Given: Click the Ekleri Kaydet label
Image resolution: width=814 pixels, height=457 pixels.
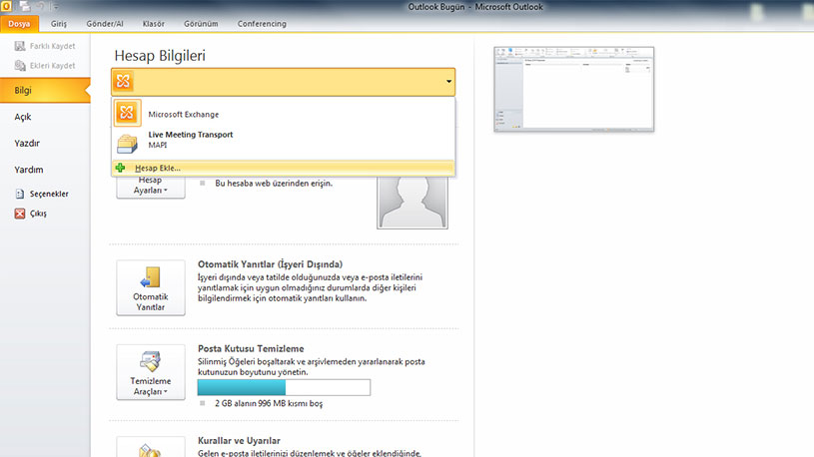Looking at the screenshot, I should [x=52, y=66].
